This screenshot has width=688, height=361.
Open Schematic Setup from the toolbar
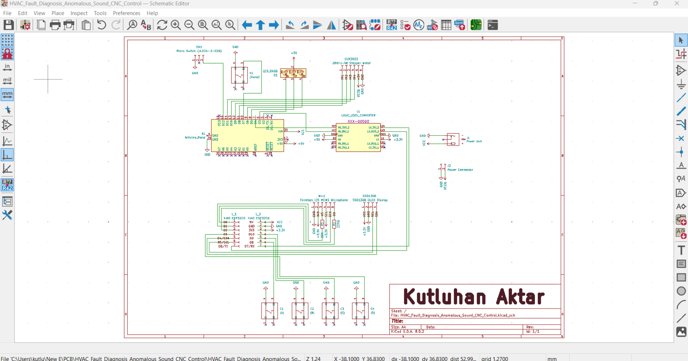click(25, 25)
